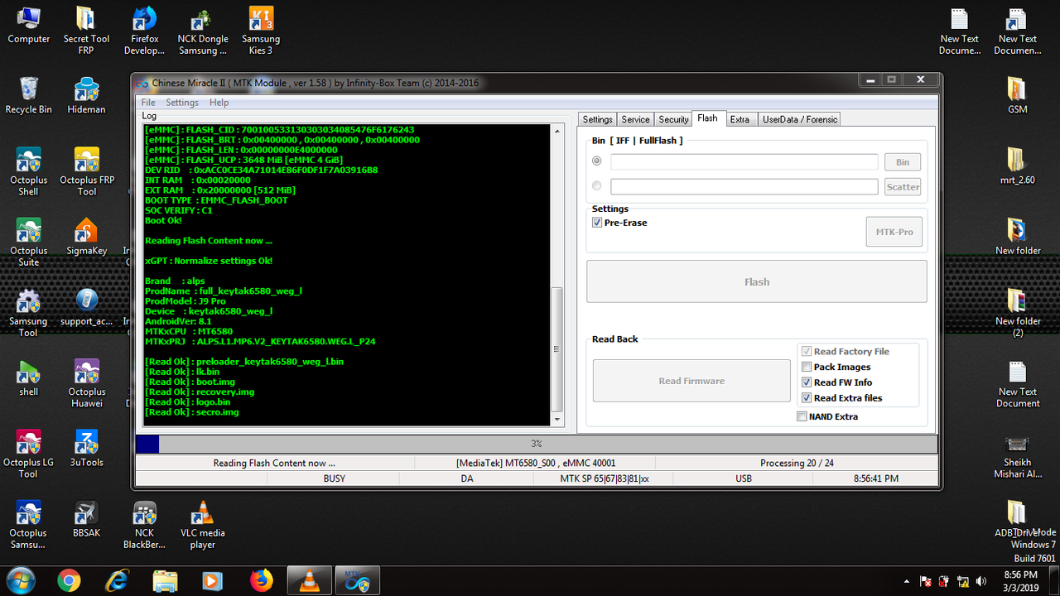
Task: Click the MTK-Pro button
Action: coord(894,232)
